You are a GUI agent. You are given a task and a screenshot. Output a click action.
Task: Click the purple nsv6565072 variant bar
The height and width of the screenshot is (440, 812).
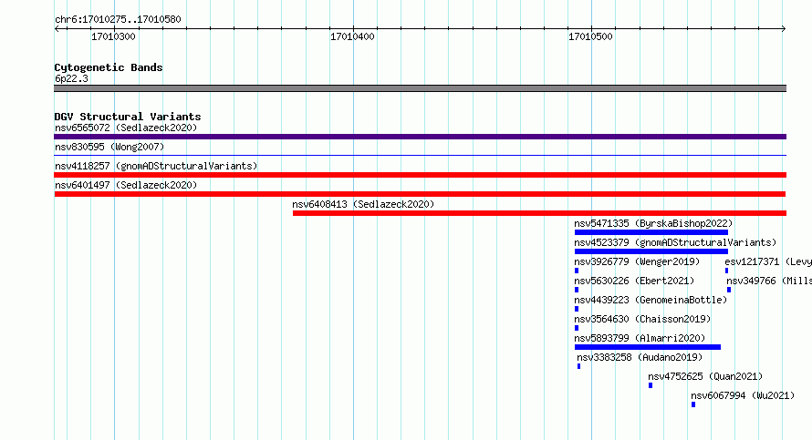pos(420,137)
